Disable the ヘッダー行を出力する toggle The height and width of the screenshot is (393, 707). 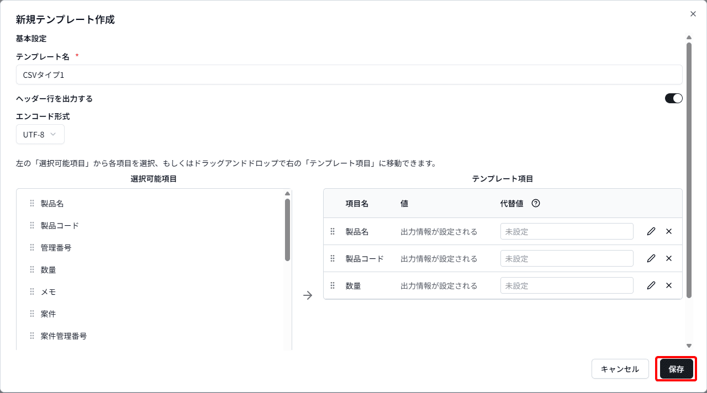(674, 98)
